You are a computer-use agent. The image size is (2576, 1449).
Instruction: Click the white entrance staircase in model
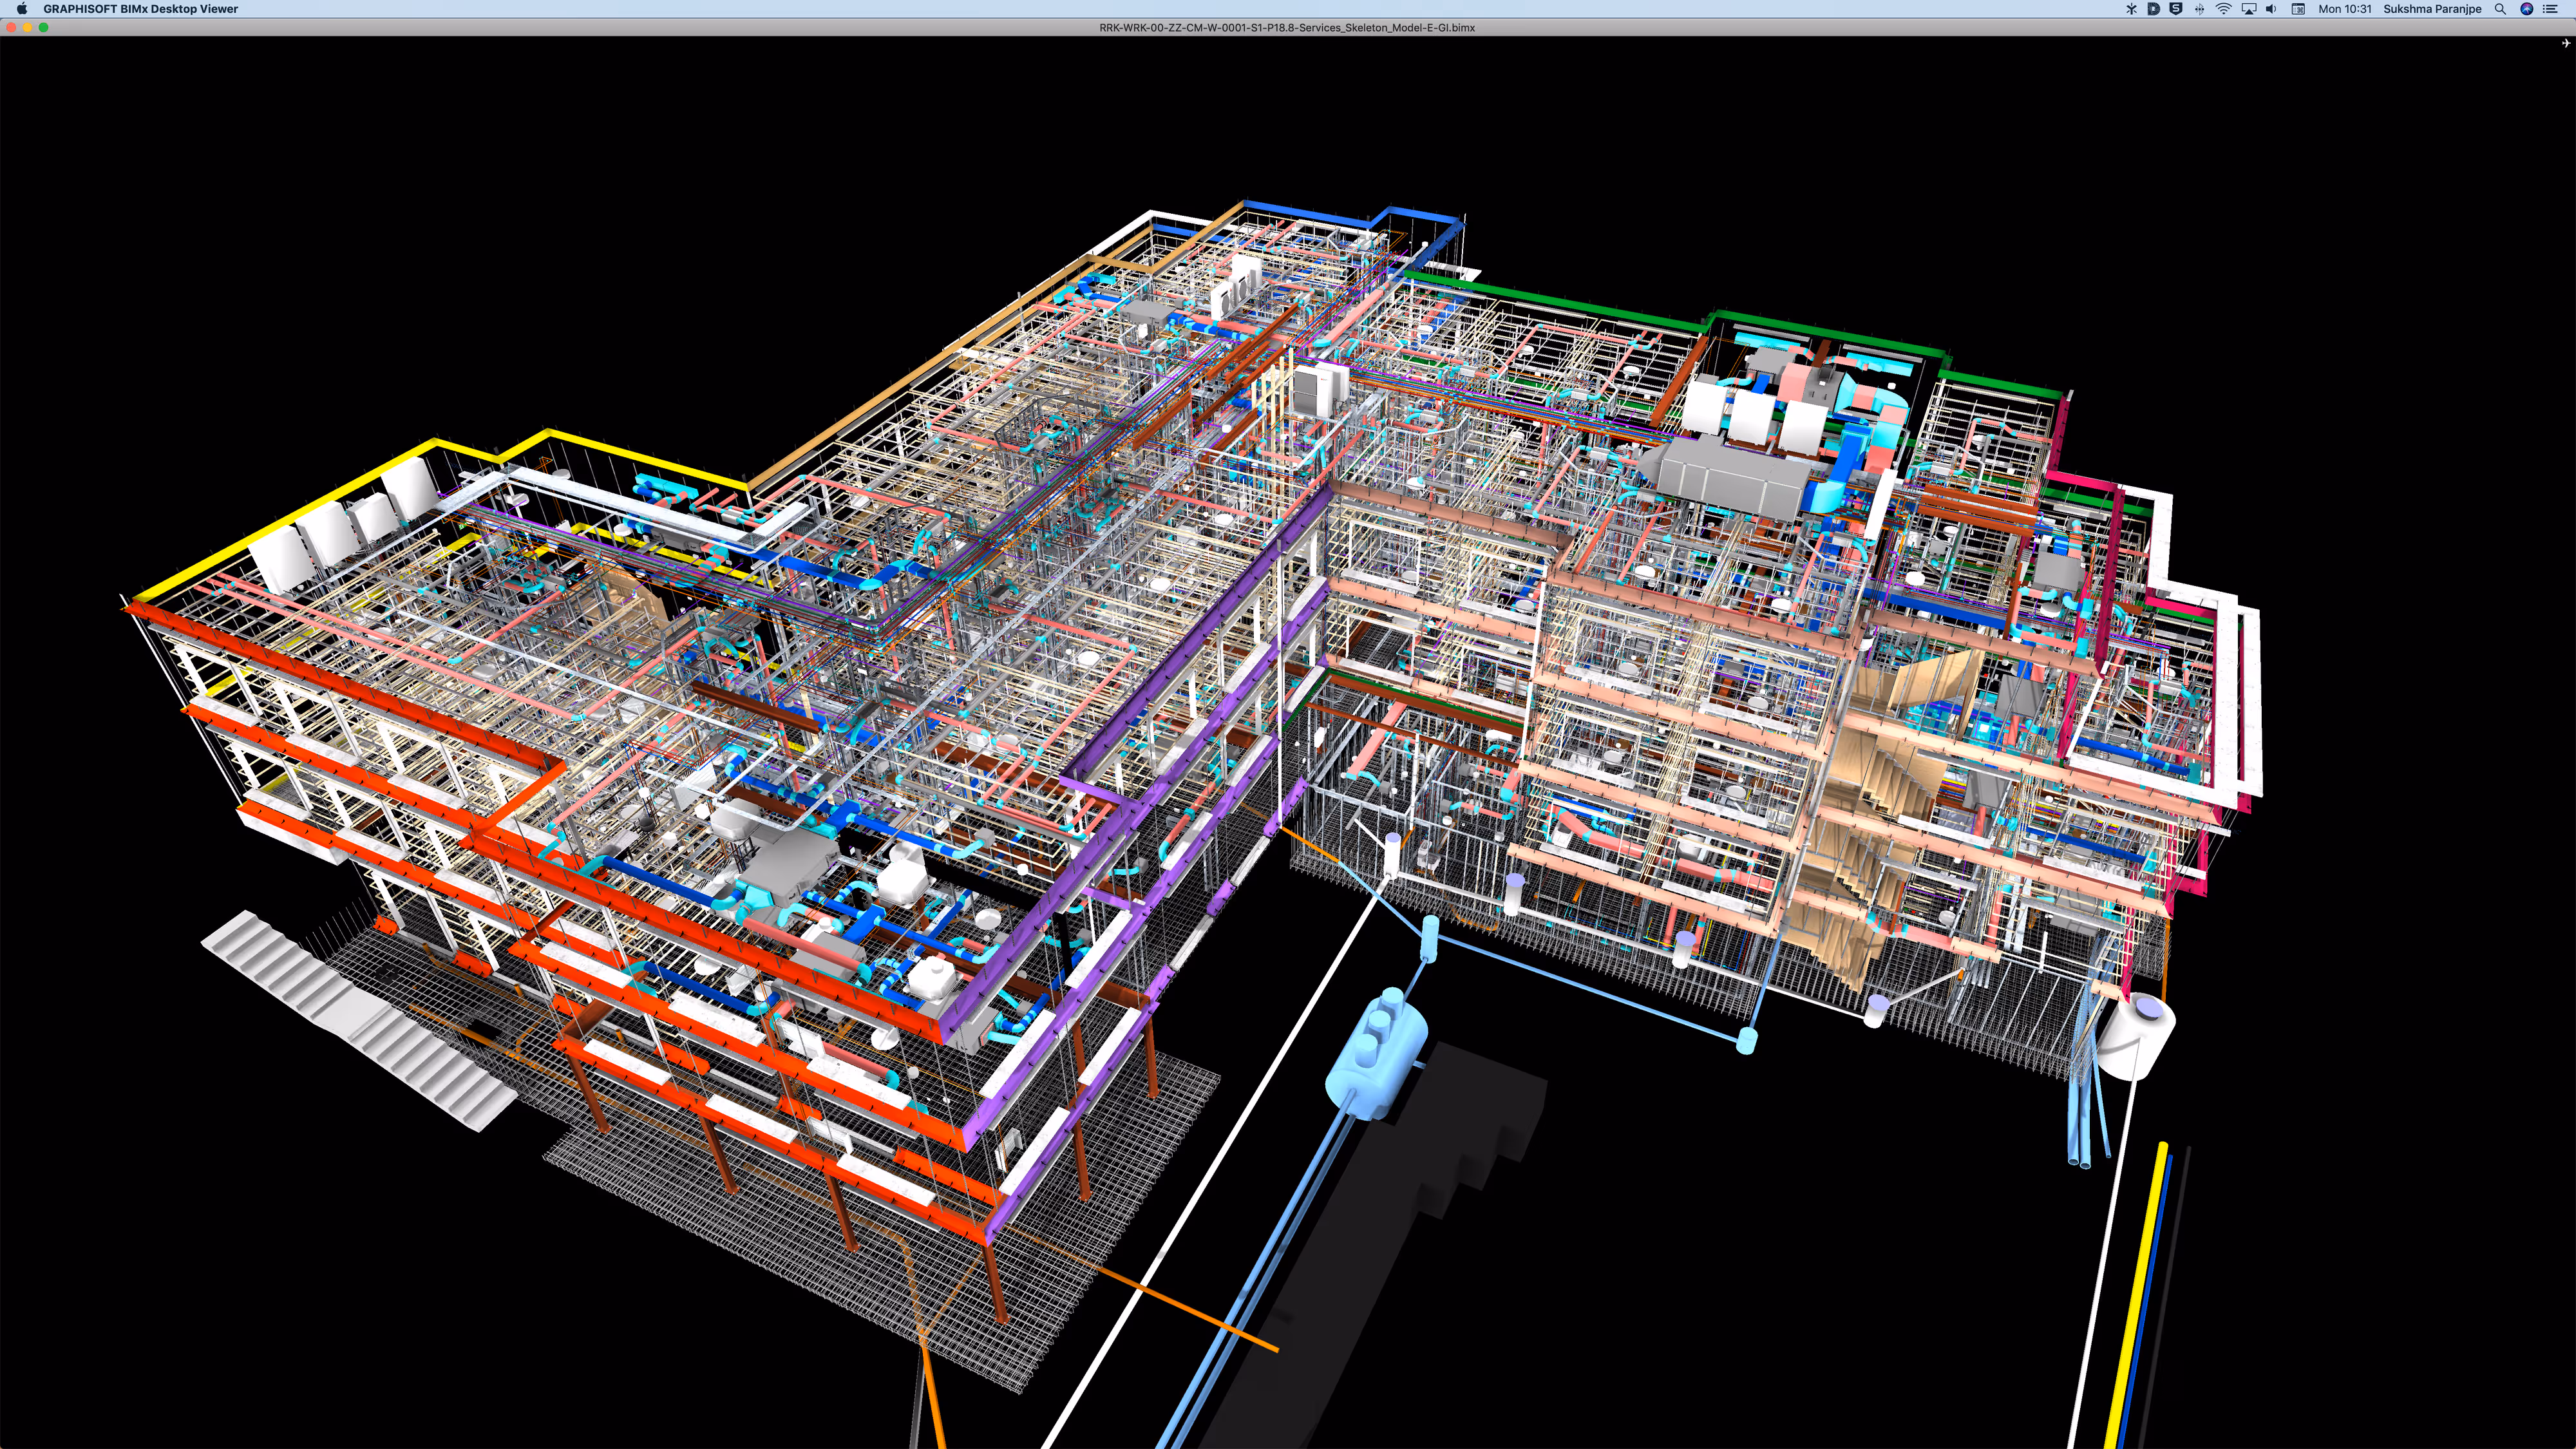[x=355, y=1015]
